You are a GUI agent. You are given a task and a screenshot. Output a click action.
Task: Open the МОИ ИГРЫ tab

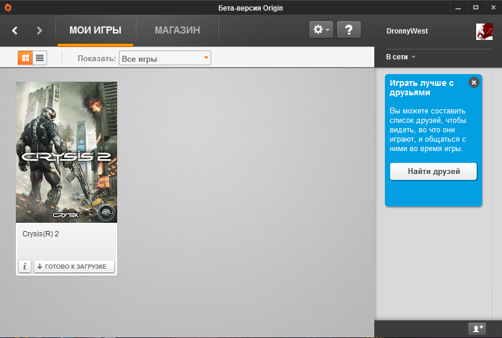(x=95, y=30)
